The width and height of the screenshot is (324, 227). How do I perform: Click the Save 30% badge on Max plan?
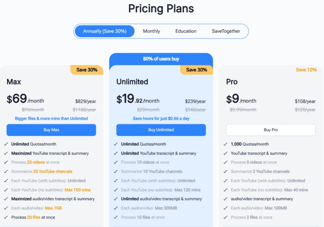(x=87, y=70)
